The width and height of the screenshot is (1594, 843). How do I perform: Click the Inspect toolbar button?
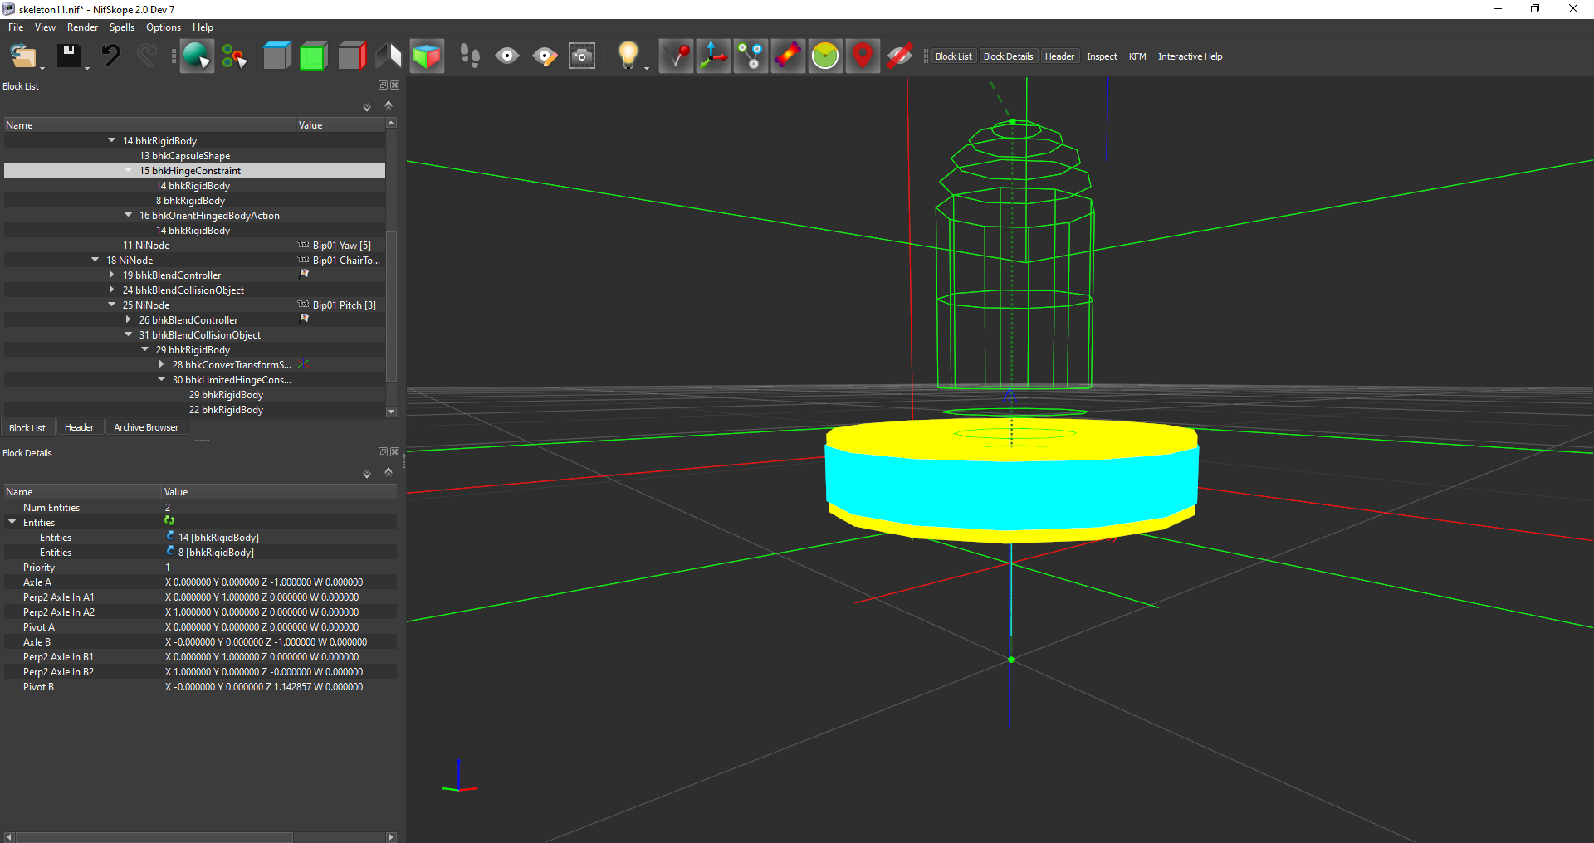(x=1102, y=56)
